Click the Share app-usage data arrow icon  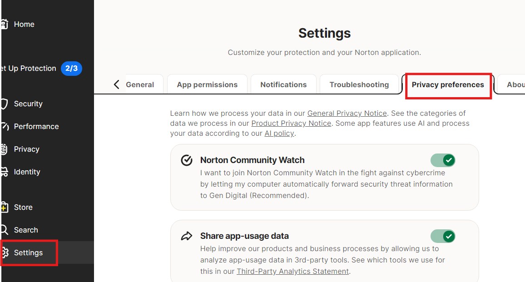[187, 236]
